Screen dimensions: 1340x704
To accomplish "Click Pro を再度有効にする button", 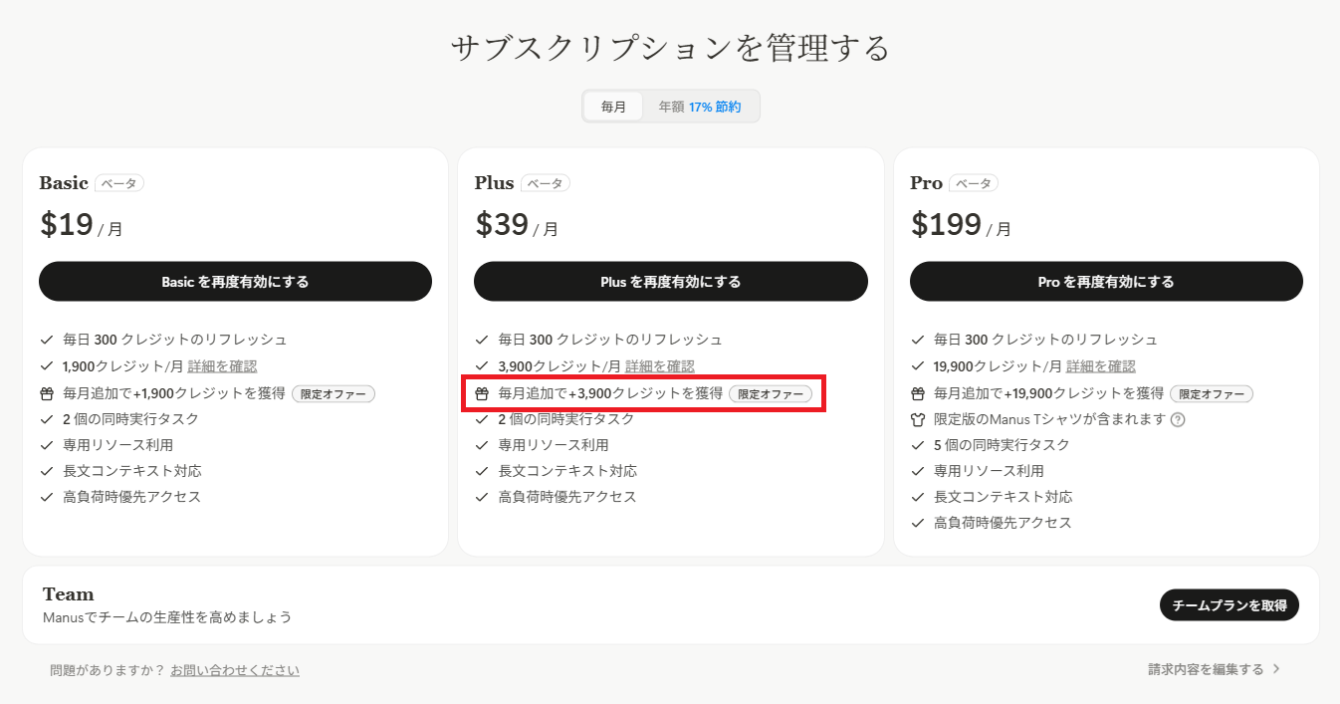I will coord(1106,282).
